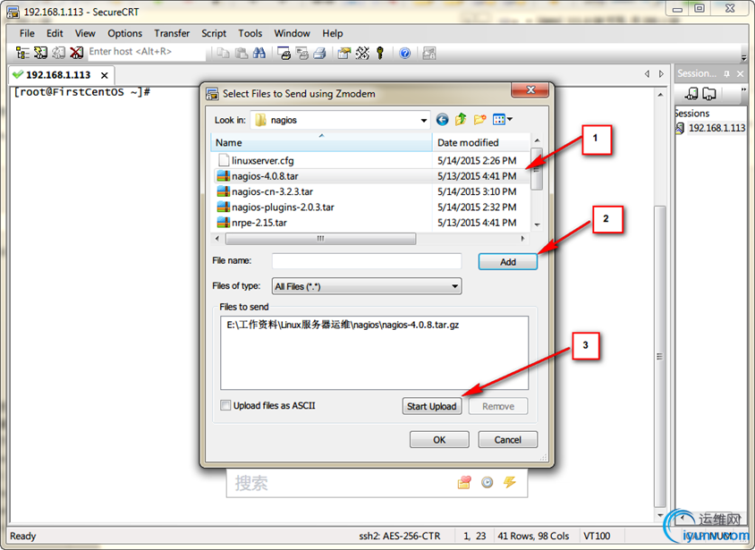
Task: Close the Session Manager panel
Action: tap(741, 73)
